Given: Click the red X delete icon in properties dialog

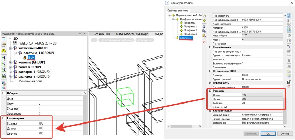Looking at the screenshot, I should 204,41.
